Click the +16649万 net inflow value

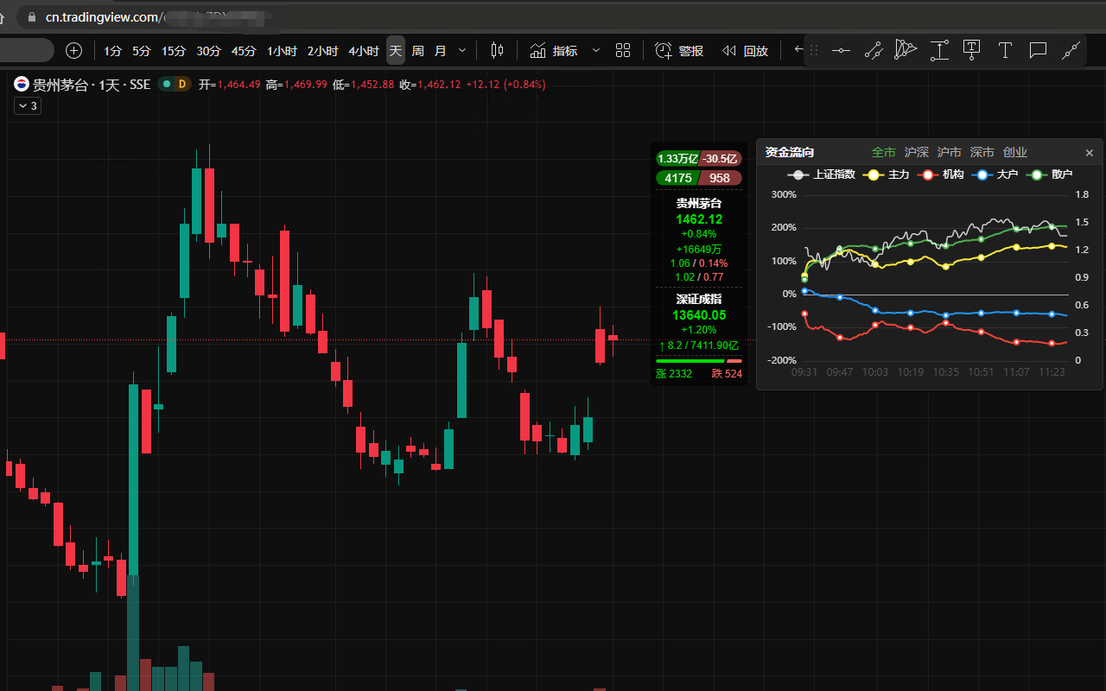pos(699,249)
